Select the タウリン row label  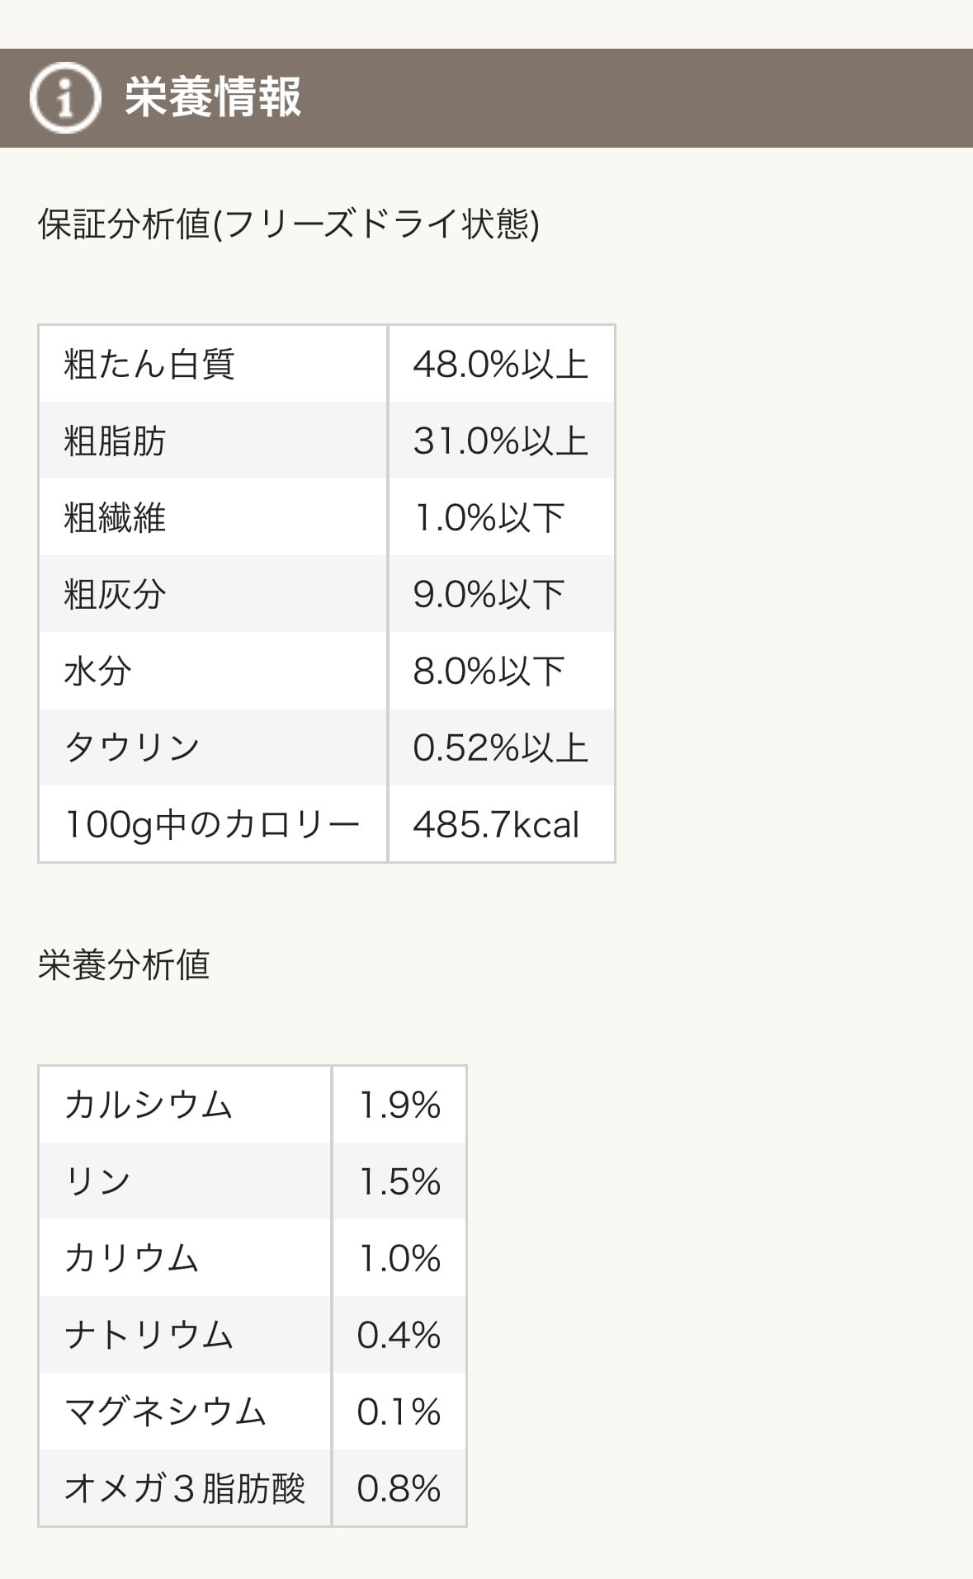pyautogui.click(x=132, y=747)
